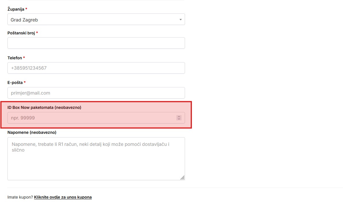Click the ID Box Now paketomata field
The image size is (343, 206).
[89, 118]
